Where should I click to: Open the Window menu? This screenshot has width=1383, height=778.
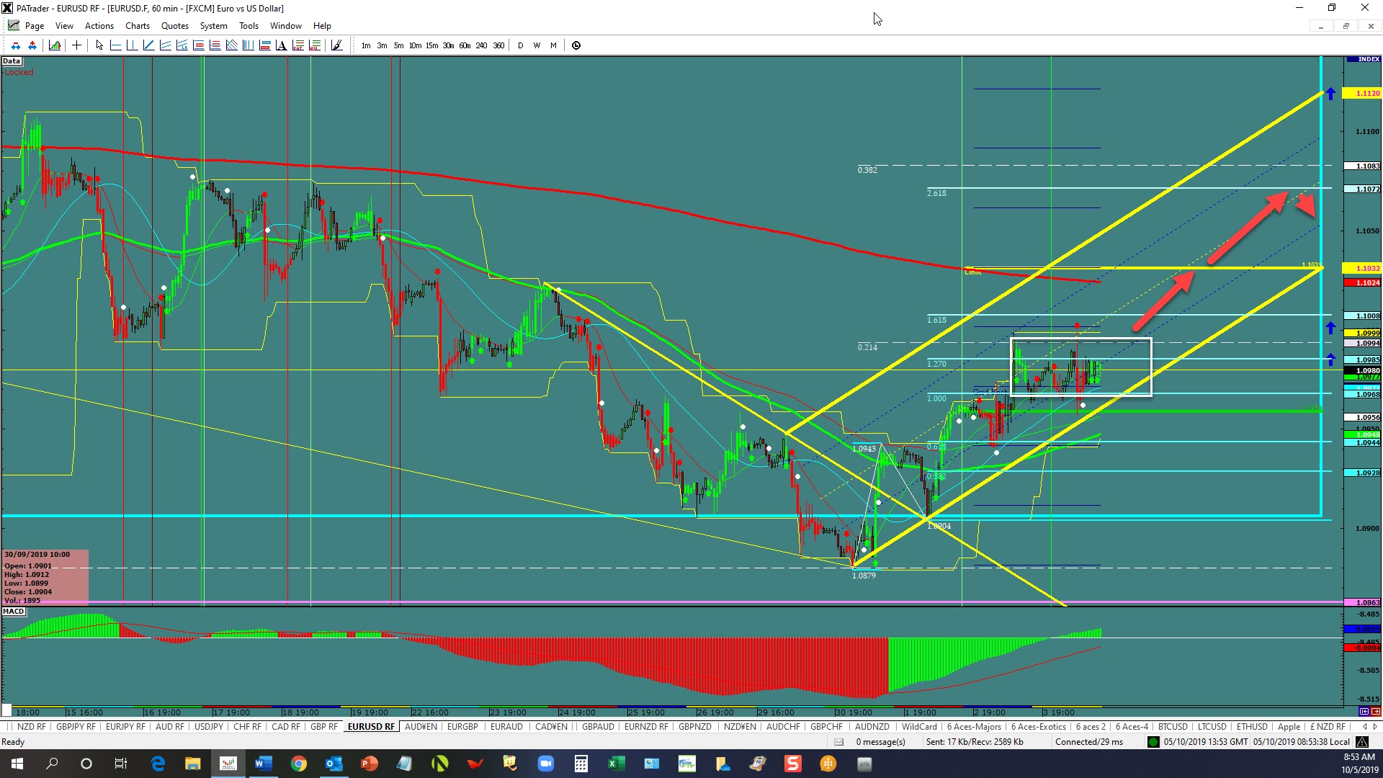(286, 26)
